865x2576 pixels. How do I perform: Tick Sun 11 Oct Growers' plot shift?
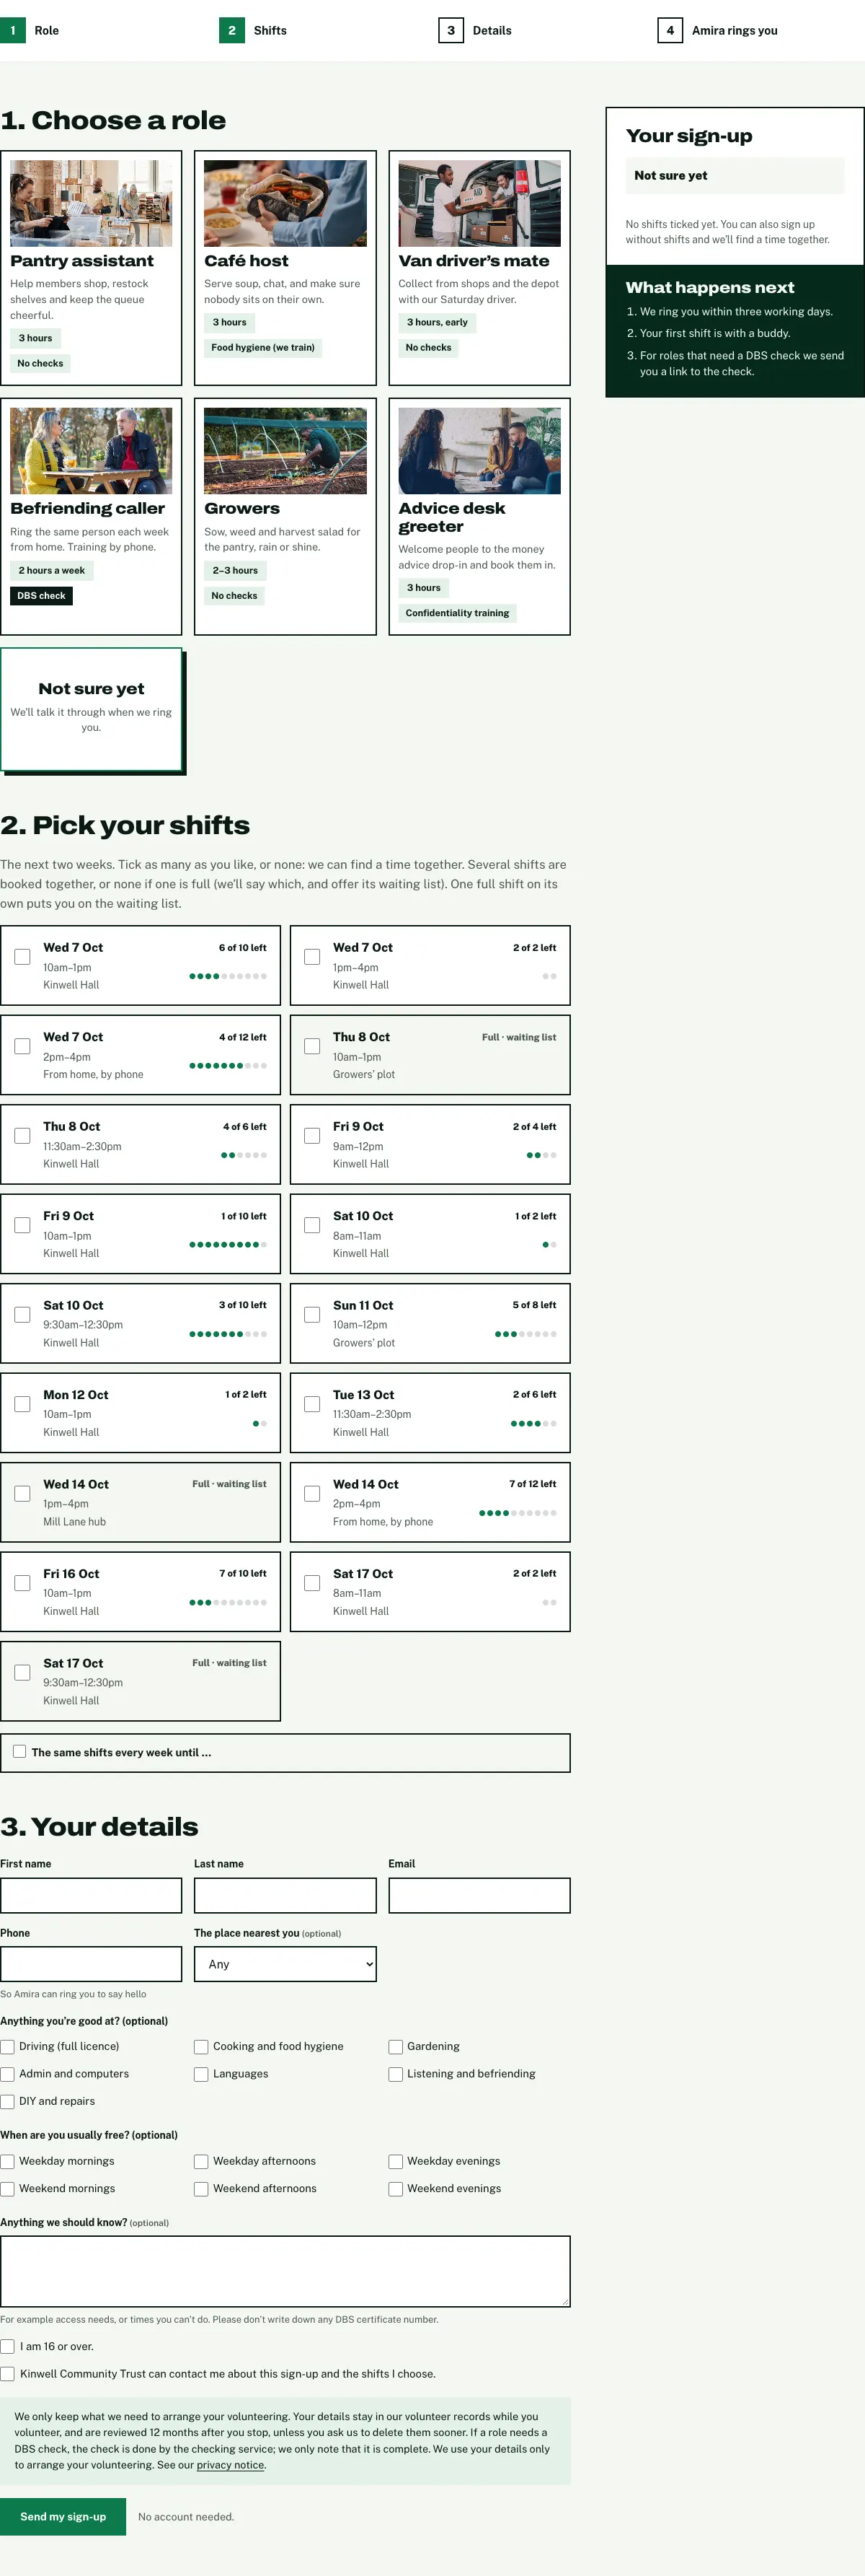pyautogui.click(x=311, y=1315)
